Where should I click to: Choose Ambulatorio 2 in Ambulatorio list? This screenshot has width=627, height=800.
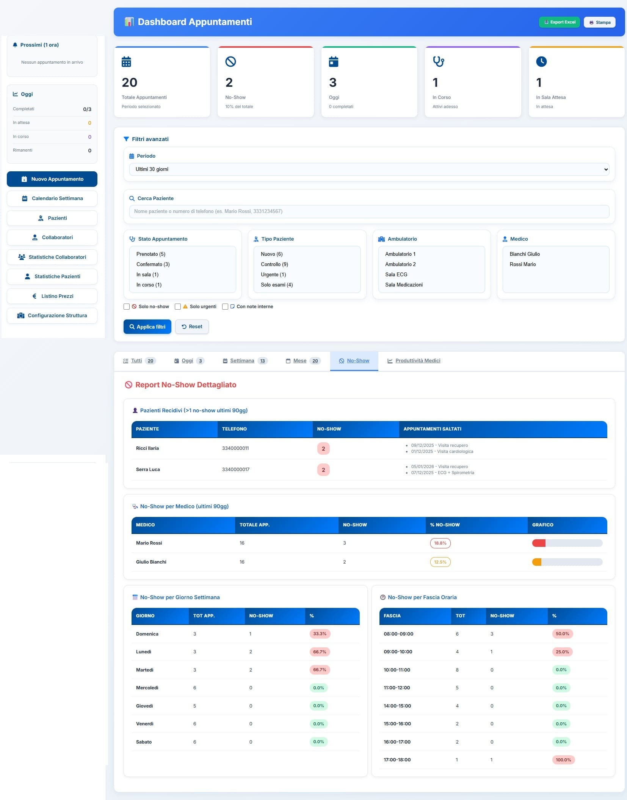[400, 265]
